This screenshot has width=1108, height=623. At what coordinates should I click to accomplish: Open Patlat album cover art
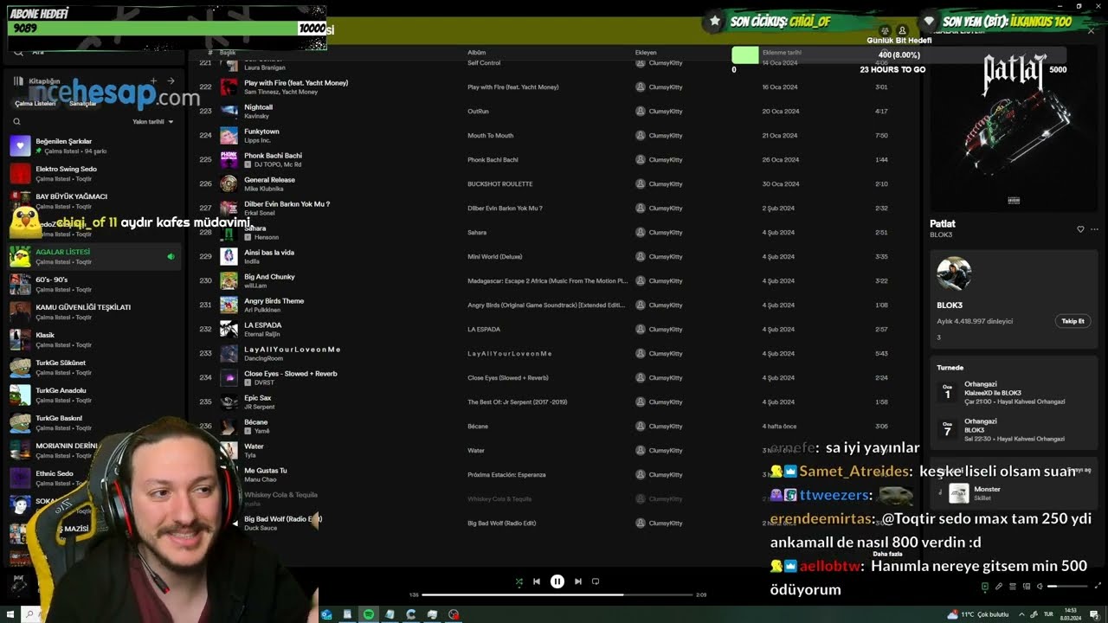[x=1014, y=127]
